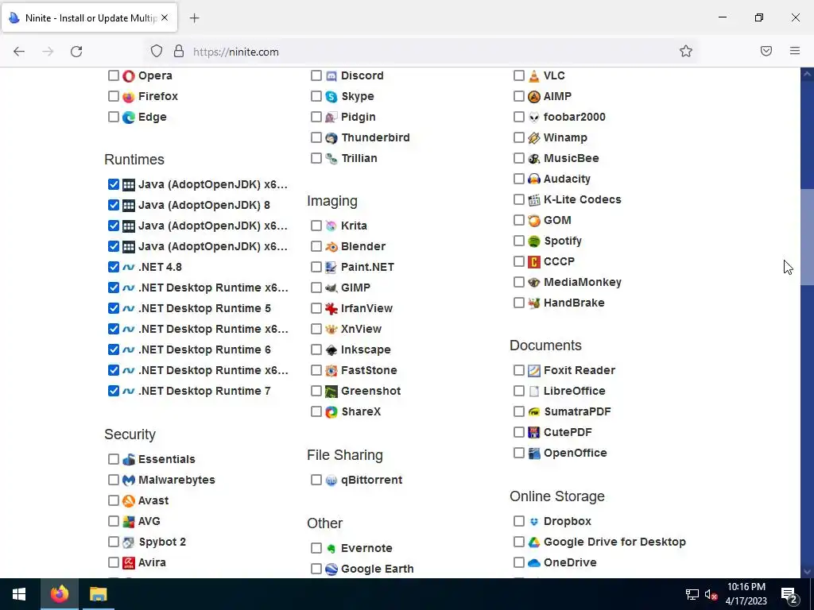
Task: Uncheck .NET Desktop Runtime 7 checkbox
Action: 113,391
